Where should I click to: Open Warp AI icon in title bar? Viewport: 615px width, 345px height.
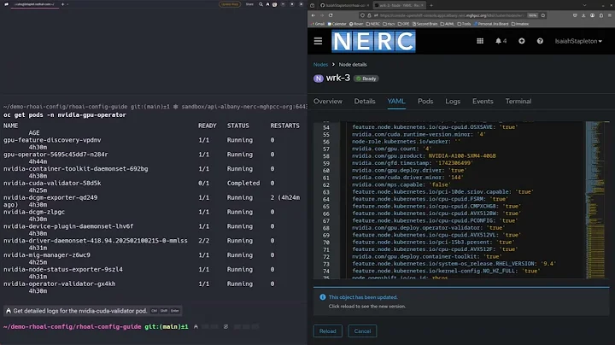point(267,4)
